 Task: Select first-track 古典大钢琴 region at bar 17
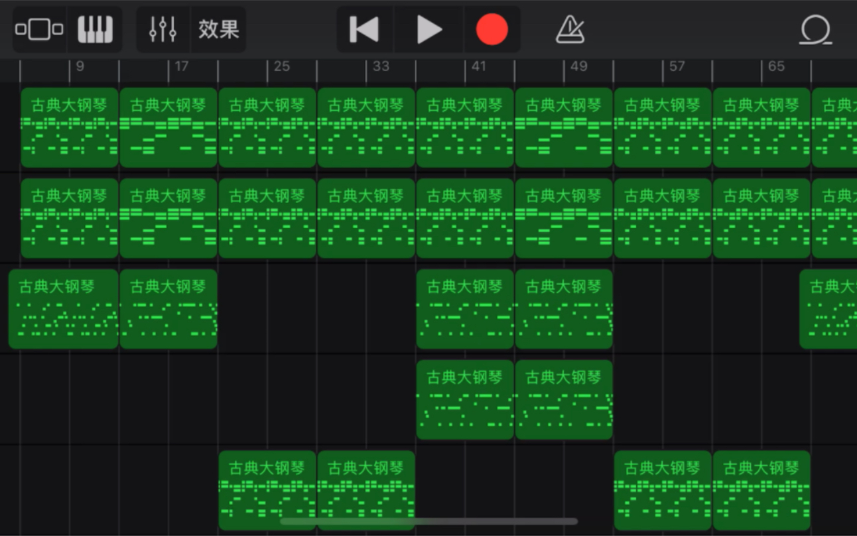168,127
